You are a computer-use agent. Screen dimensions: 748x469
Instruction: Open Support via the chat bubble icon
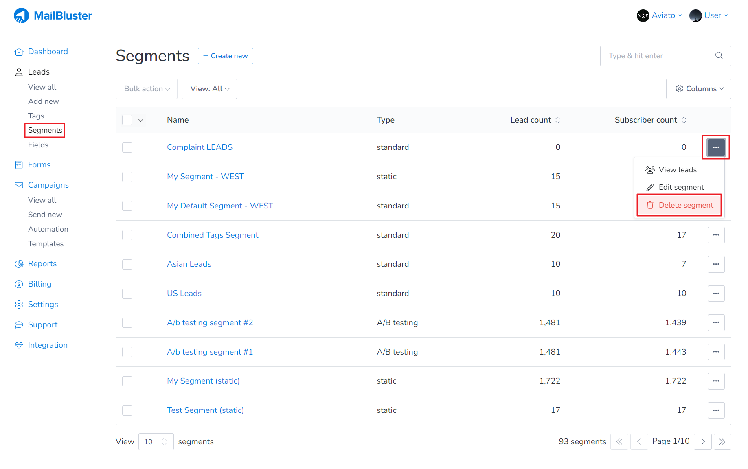click(x=19, y=324)
